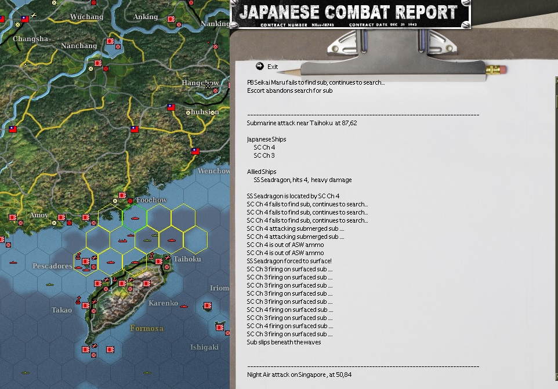Click 'Sub slips beneath the waves' line

point(284,342)
